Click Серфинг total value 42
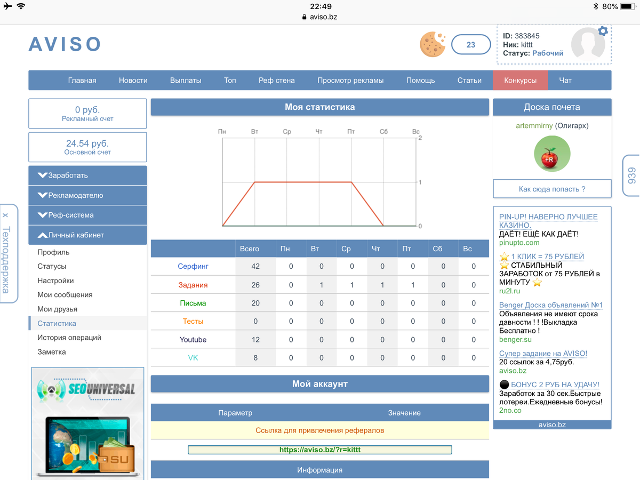This screenshot has width=640, height=480. point(255,266)
